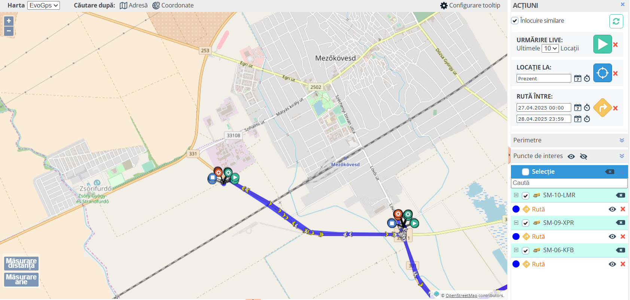630x300 pixels.
Task: Generate route with orange turn-arrow icon
Action: click(x=602, y=108)
